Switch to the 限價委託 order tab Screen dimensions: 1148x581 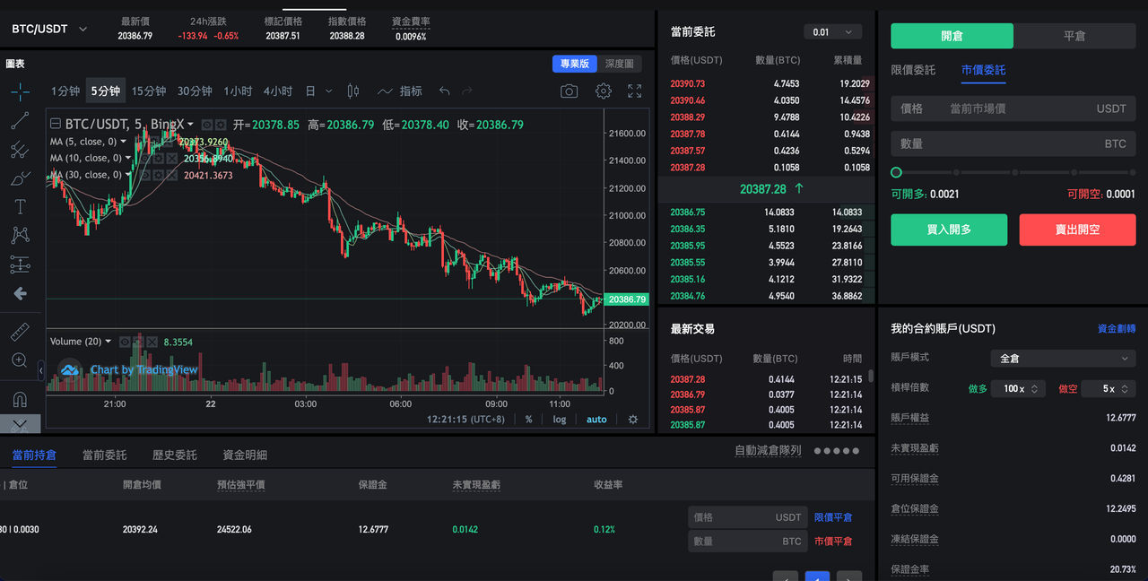(x=913, y=70)
